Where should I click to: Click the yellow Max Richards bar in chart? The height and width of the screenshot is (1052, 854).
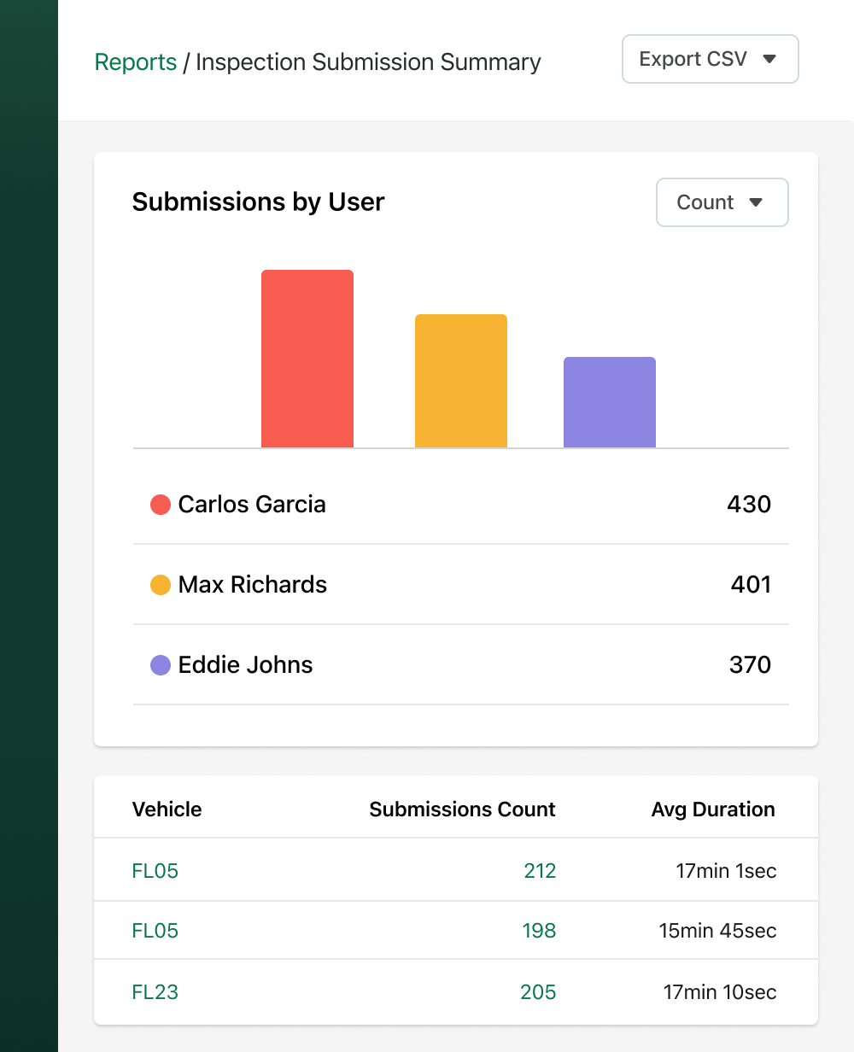461,381
